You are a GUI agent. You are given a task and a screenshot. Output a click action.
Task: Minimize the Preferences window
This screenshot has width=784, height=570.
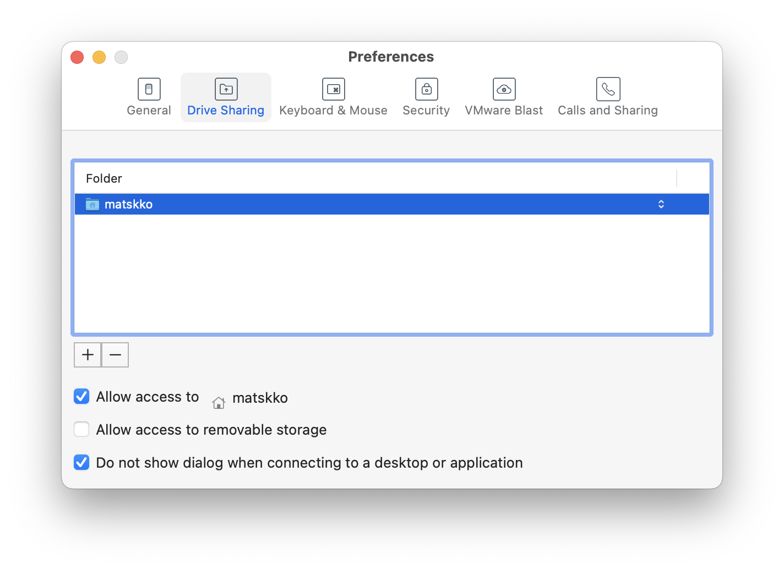pyautogui.click(x=99, y=57)
